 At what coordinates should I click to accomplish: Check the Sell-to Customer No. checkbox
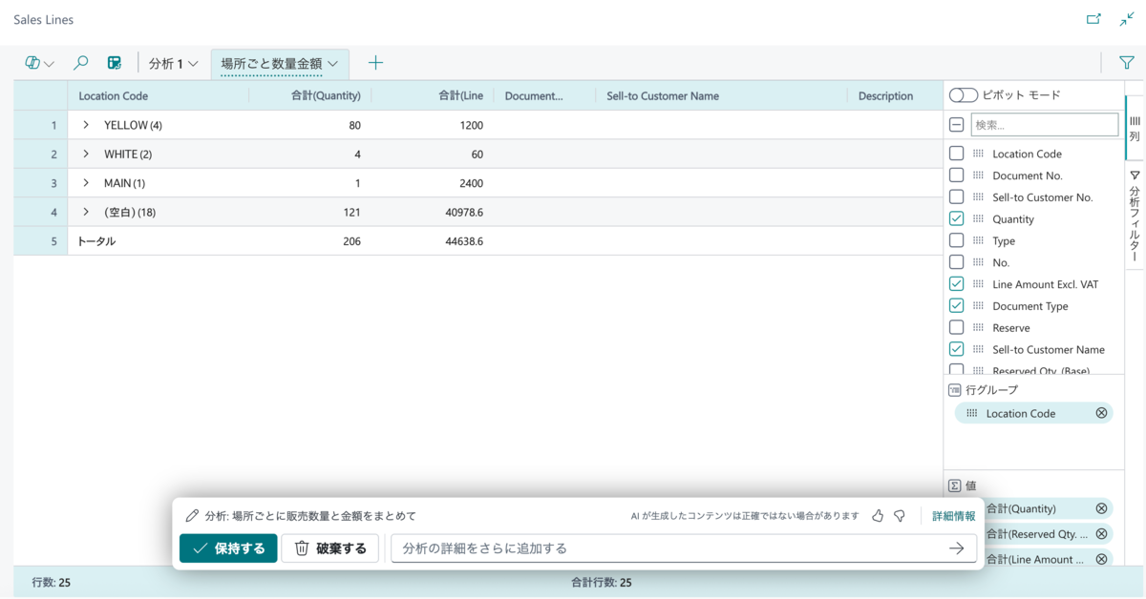[x=956, y=197]
